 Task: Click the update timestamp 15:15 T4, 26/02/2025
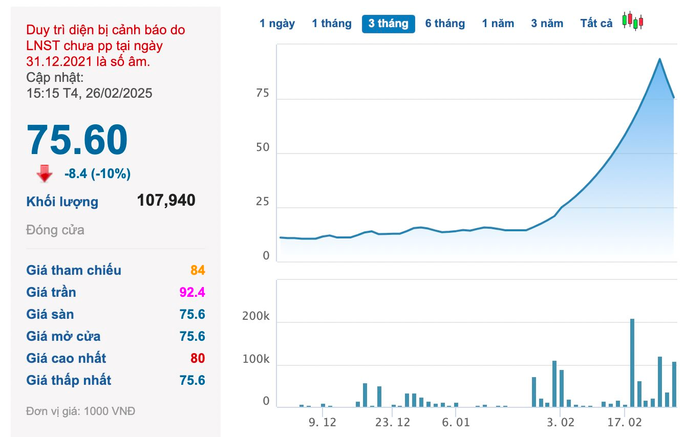click(x=89, y=93)
